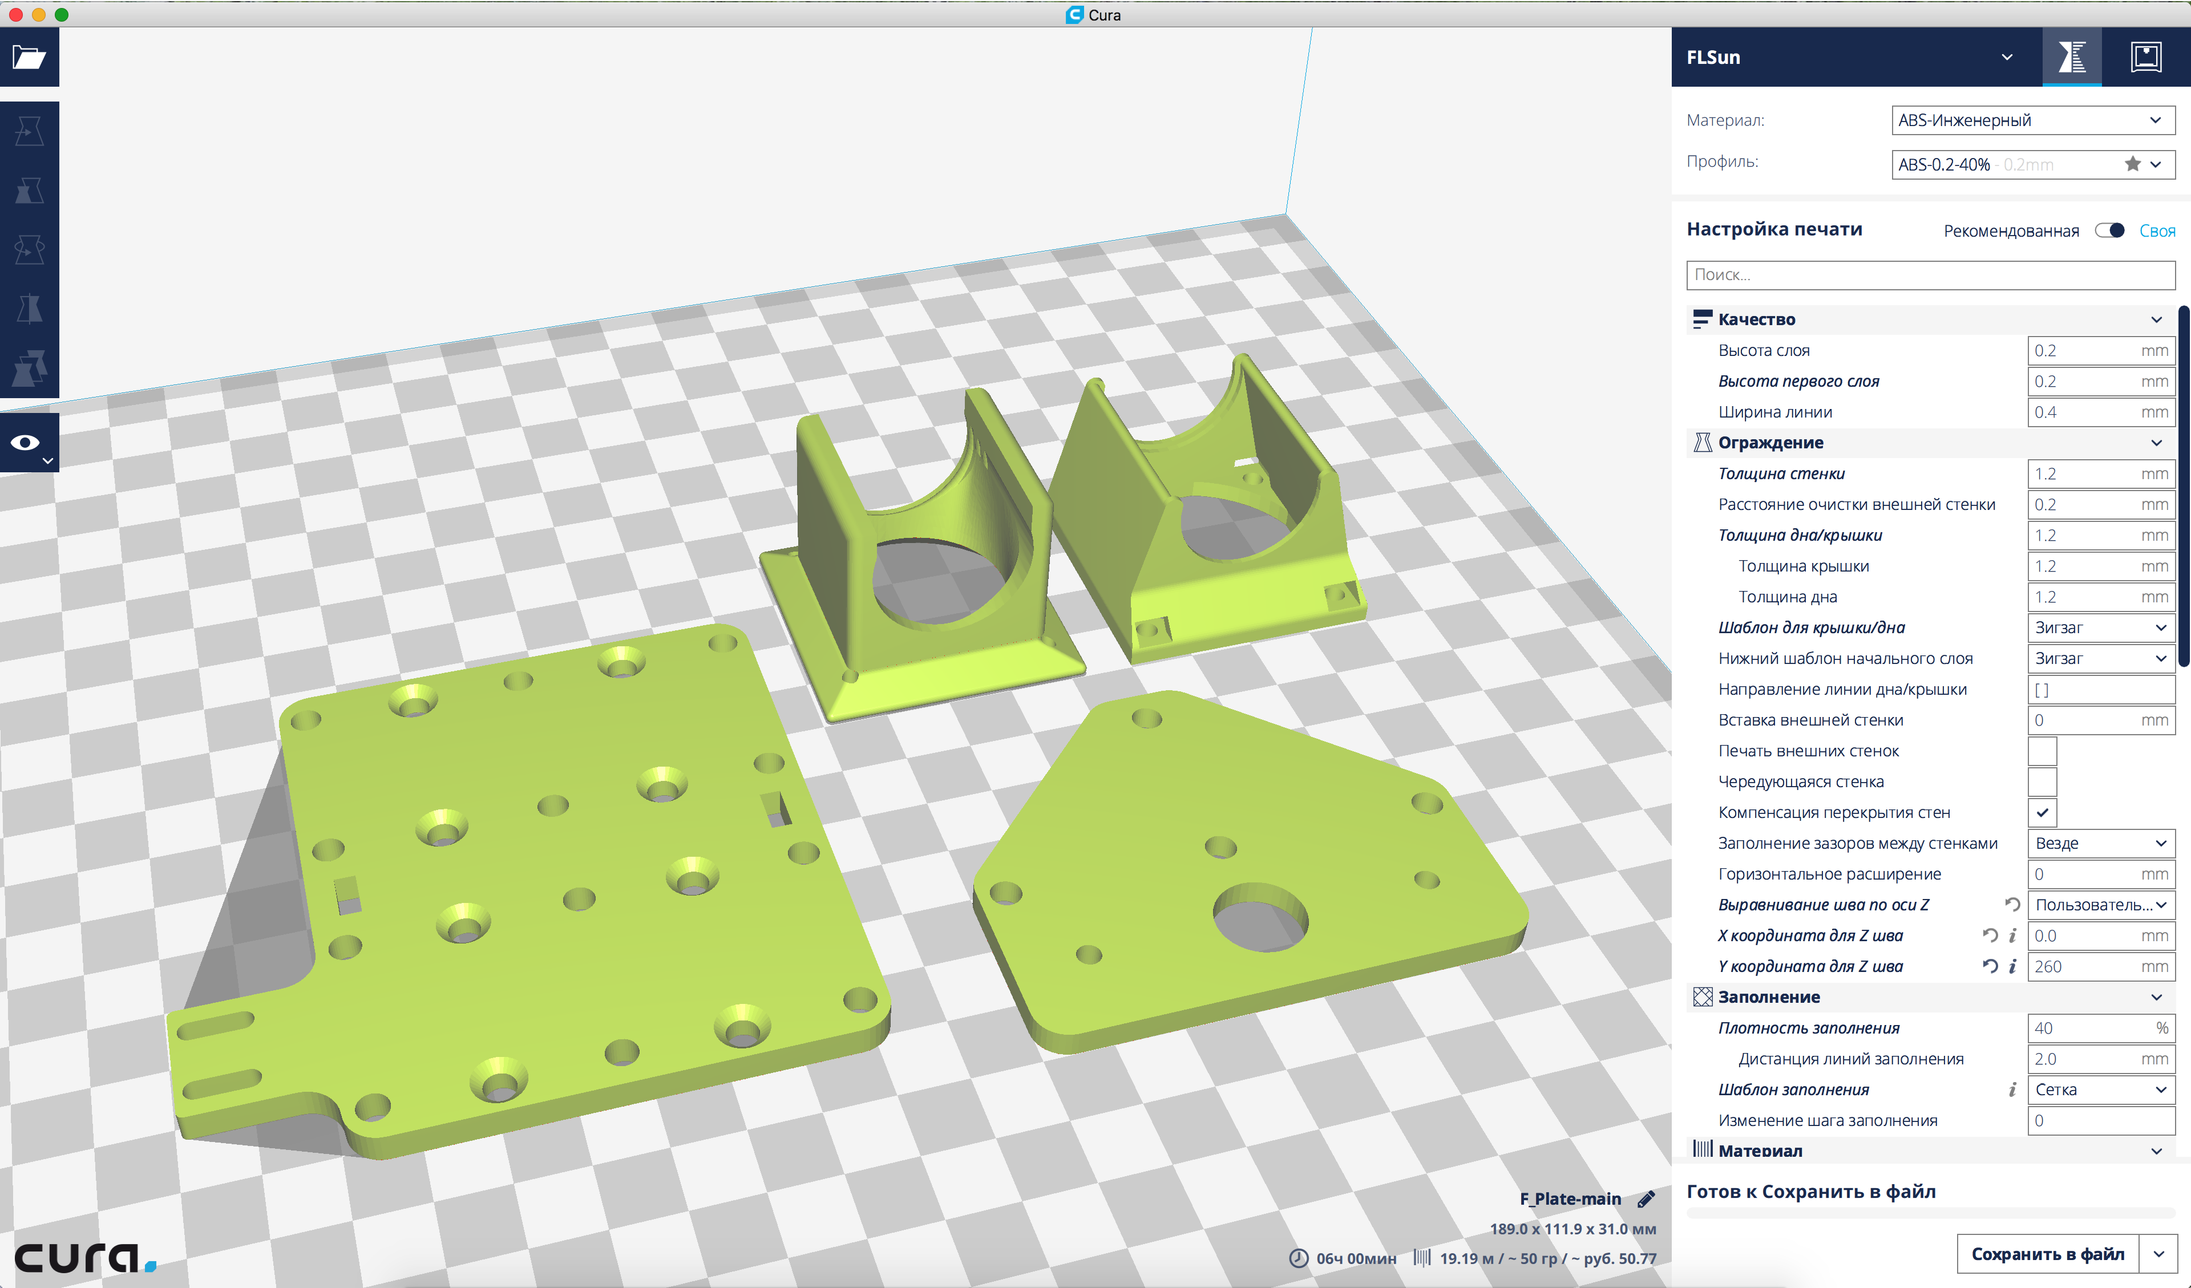The height and width of the screenshot is (1288, 2191).
Task: Click the Поиск settings search field
Action: [1930, 274]
